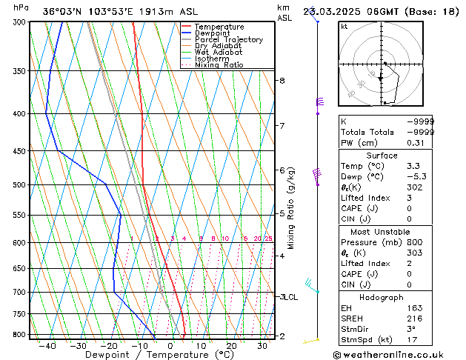The height and width of the screenshot is (360, 466).
Task: Click the surface 'Lifted Index' value 3
Action: 409,198
